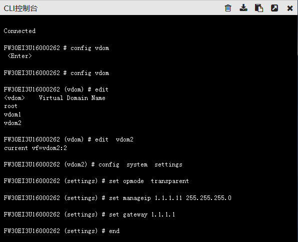The image size is (298, 242).
Task: Click the Virtual Domain Name help line
Action: point(54,98)
